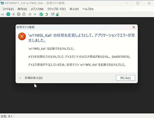Click the window icon in title bar

coord(2,3)
